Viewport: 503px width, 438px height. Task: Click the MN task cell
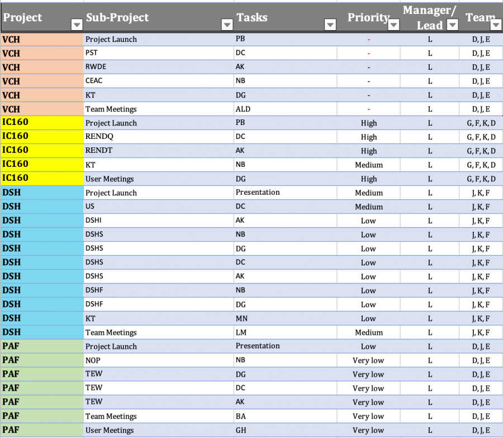285,319
